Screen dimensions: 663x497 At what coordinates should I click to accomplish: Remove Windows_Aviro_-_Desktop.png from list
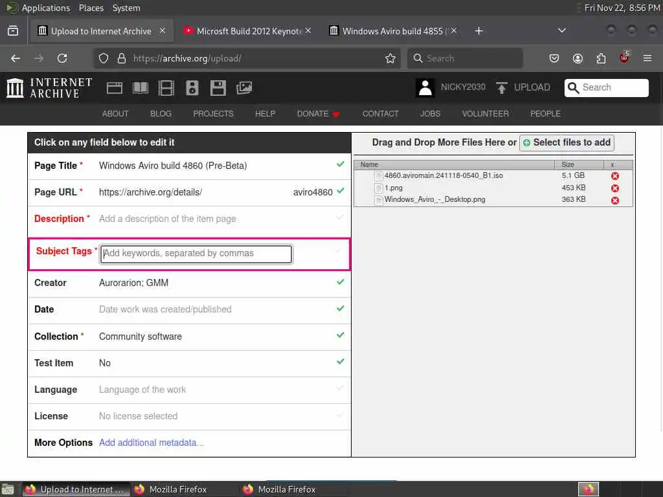point(615,201)
